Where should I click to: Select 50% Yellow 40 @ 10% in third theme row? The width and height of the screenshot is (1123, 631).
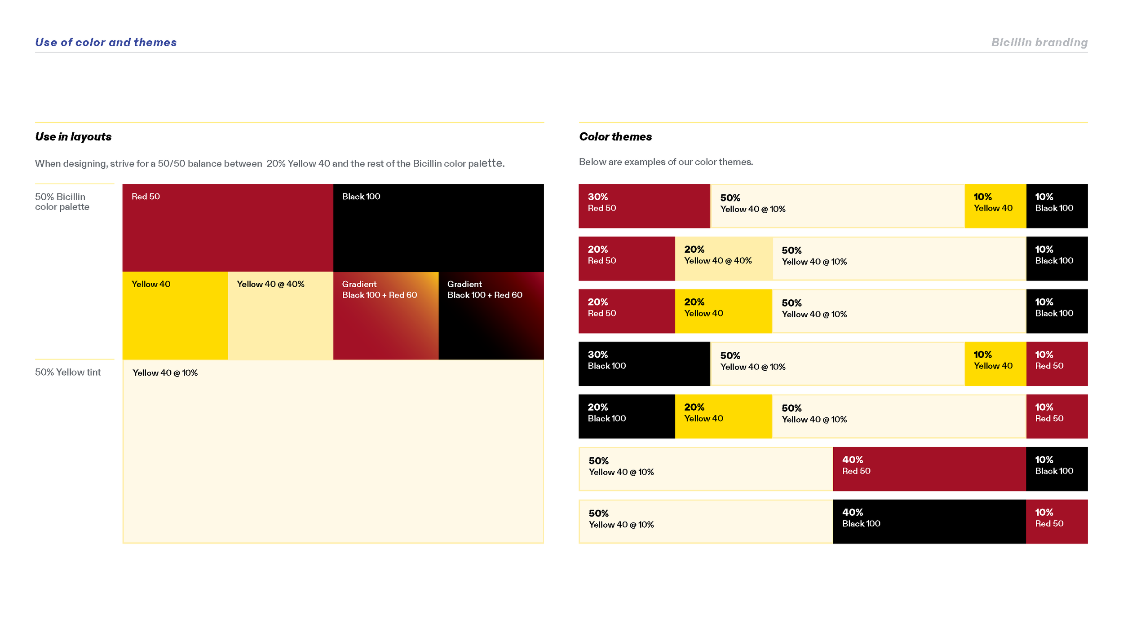click(x=899, y=311)
